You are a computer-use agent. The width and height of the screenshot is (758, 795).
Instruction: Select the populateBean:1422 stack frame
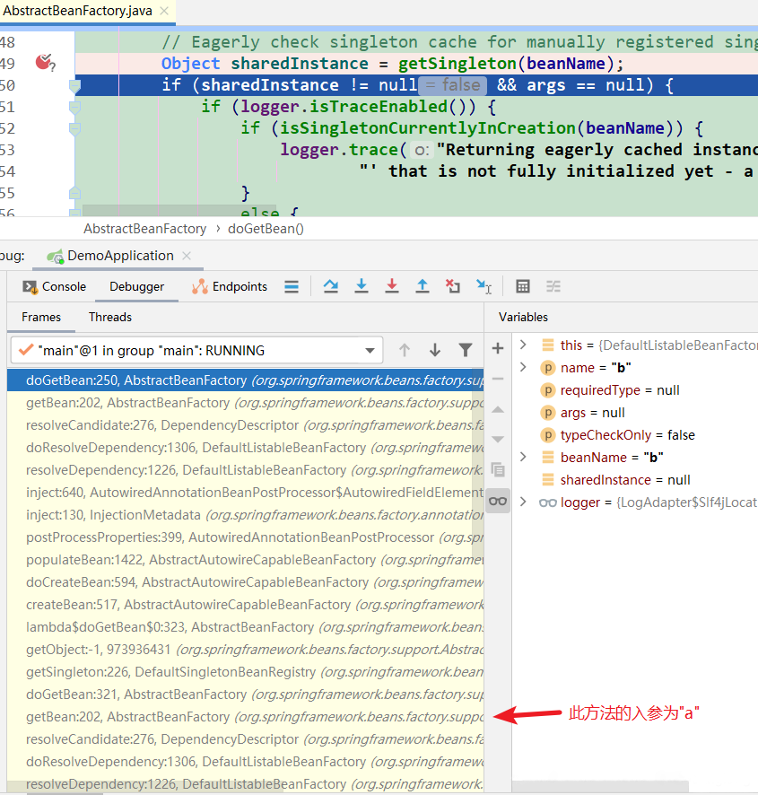click(x=246, y=560)
